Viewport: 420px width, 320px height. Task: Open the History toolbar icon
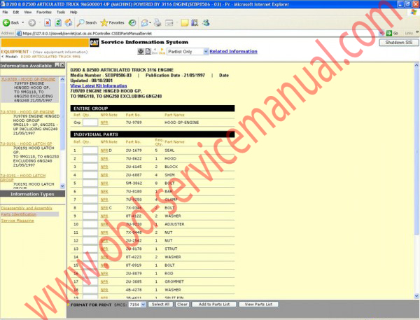[132, 23]
